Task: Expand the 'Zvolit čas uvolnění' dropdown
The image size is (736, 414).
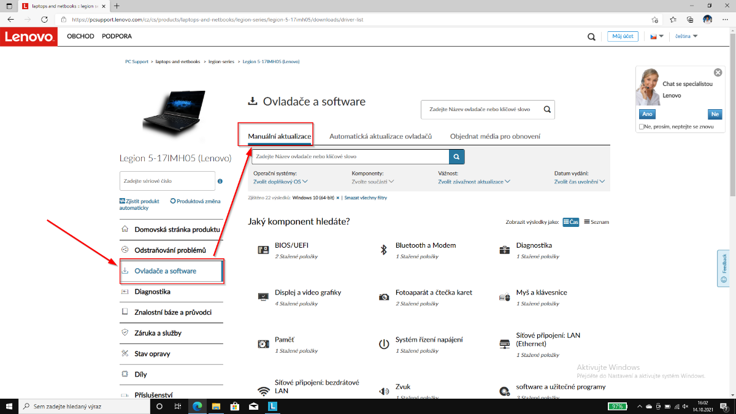Action: click(579, 182)
